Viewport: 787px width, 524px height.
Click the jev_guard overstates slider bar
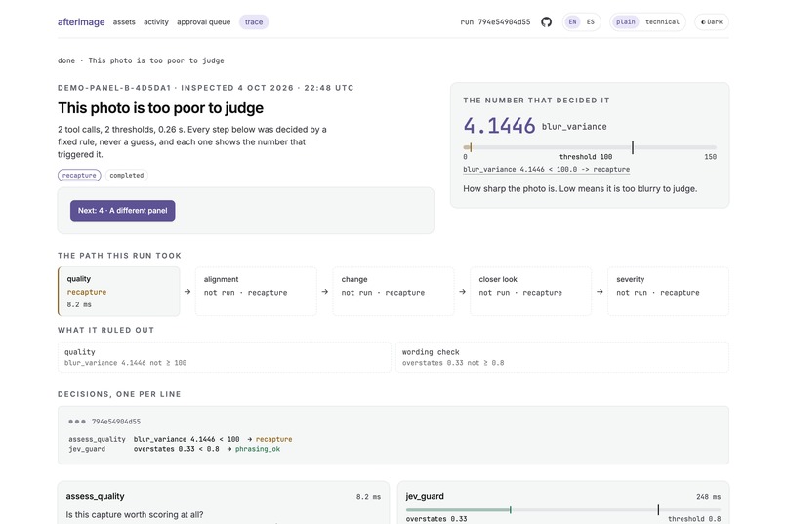point(563,510)
